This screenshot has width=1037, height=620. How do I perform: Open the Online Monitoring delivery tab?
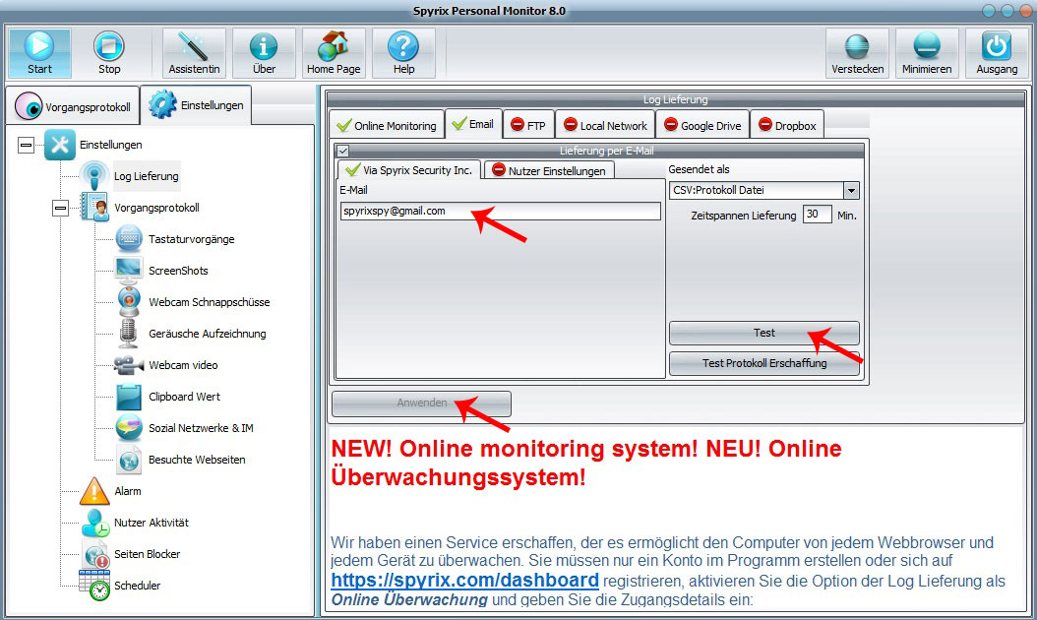(387, 125)
